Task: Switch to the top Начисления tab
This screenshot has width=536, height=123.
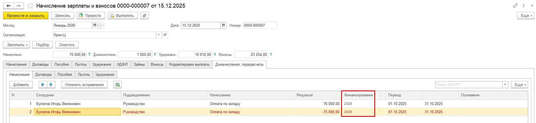Action: point(16,65)
